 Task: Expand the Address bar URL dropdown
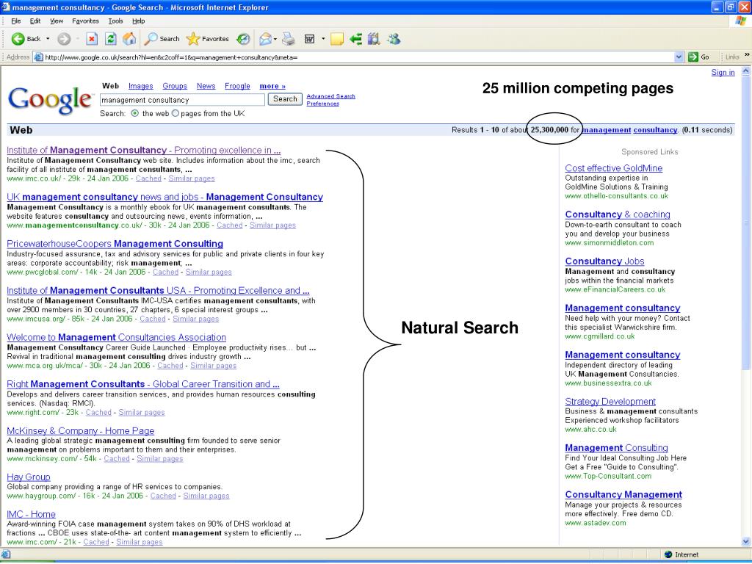[x=679, y=57]
